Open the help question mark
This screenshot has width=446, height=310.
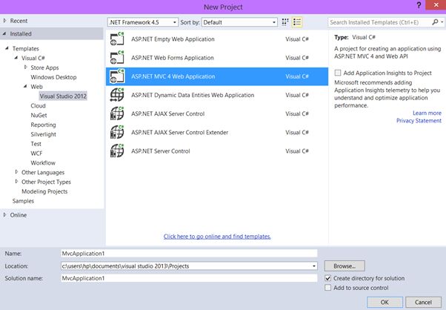point(419,5)
